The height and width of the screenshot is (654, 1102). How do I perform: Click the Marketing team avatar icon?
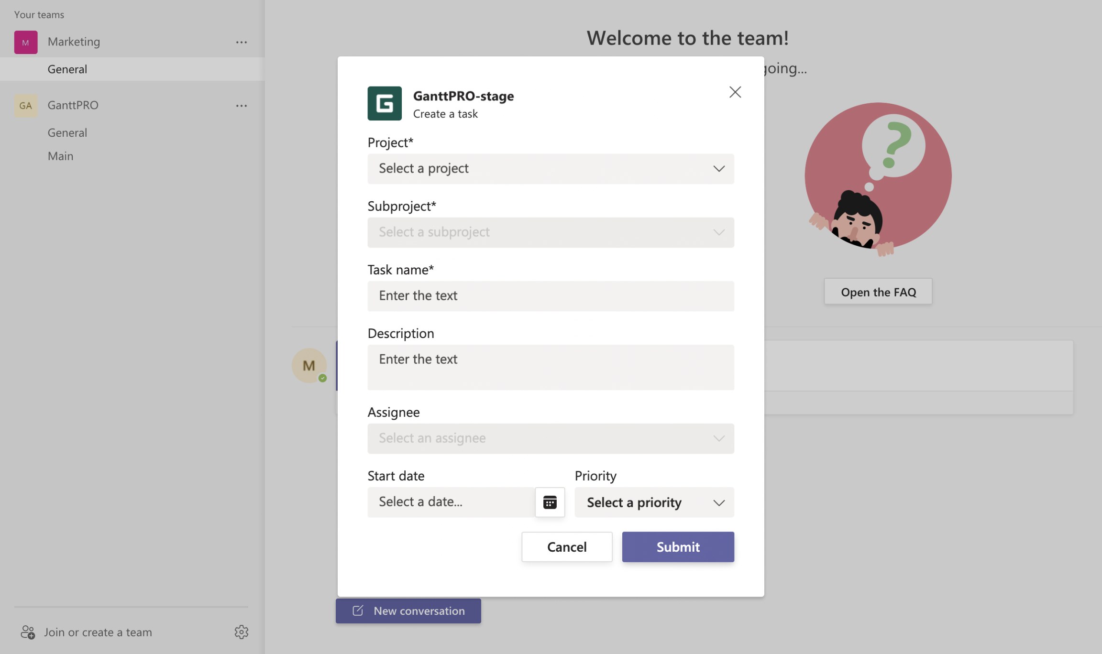coord(25,42)
